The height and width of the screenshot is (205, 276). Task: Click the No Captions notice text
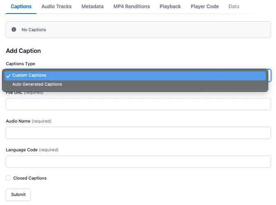pyautogui.click(x=34, y=30)
